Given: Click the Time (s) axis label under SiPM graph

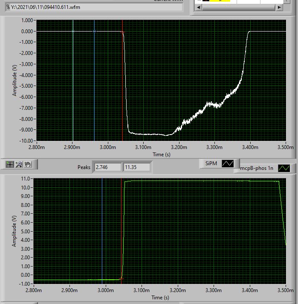Looking at the screenshot, I should (x=162, y=155).
